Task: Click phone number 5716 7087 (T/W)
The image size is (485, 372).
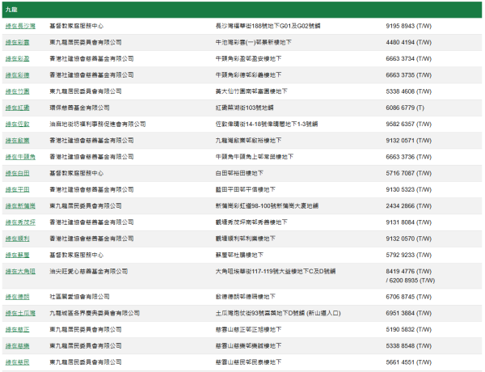Action: tap(408, 173)
